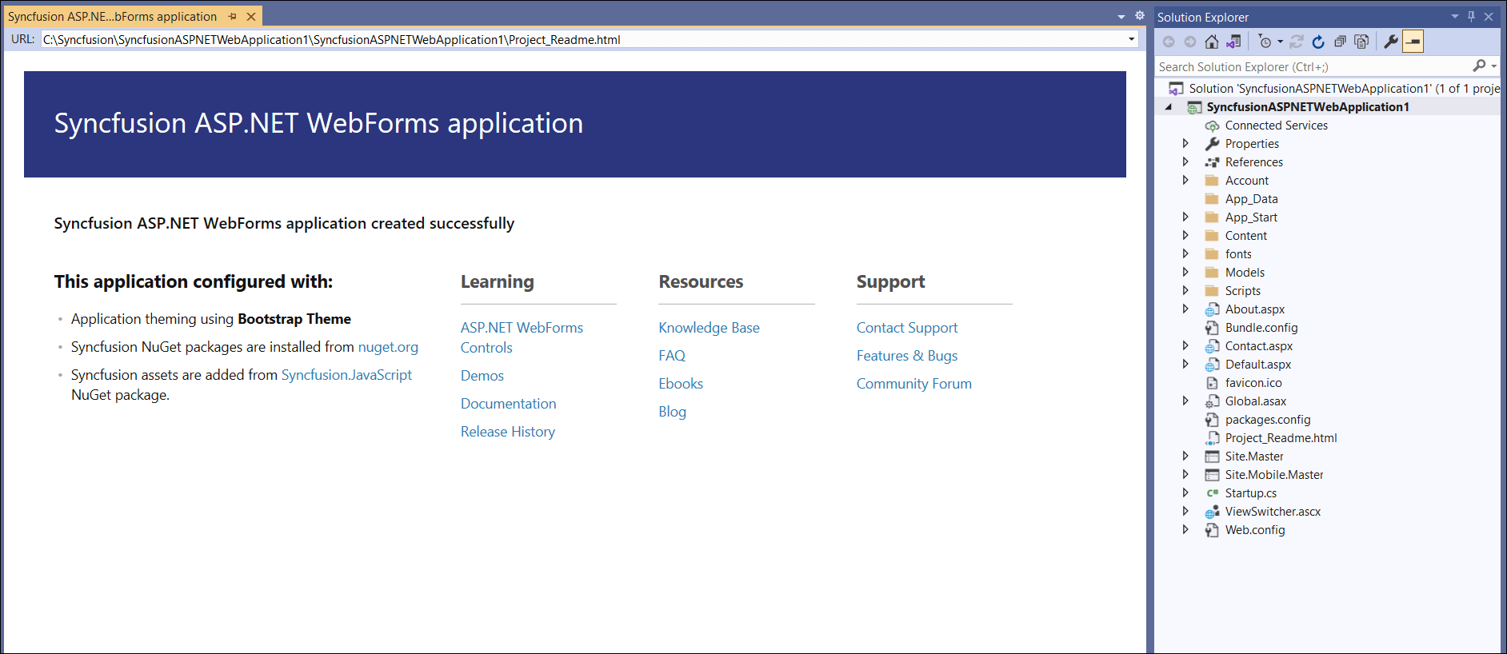Open the Documentation link
This screenshot has width=1507, height=654.
pyautogui.click(x=508, y=404)
